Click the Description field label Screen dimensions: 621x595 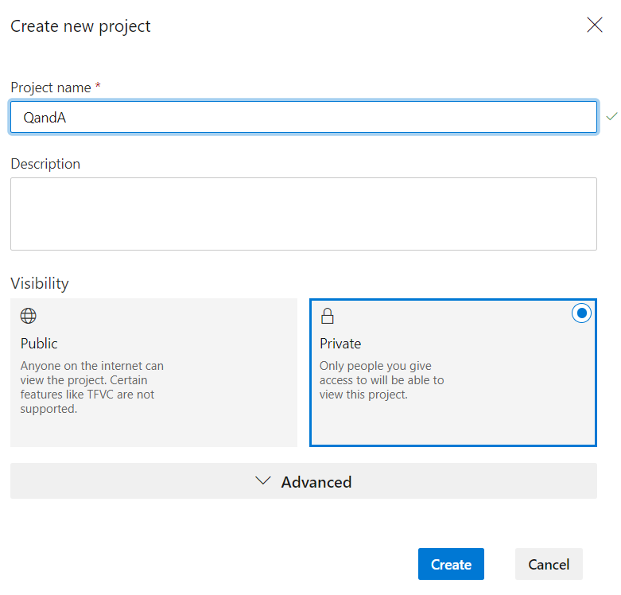[45, 164]
